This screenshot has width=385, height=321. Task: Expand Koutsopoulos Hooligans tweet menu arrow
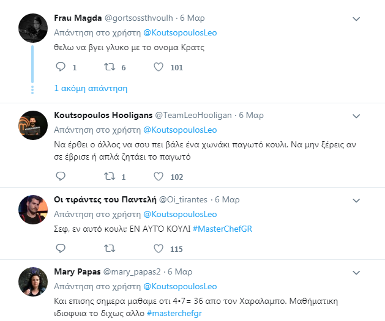coord(357,115)
